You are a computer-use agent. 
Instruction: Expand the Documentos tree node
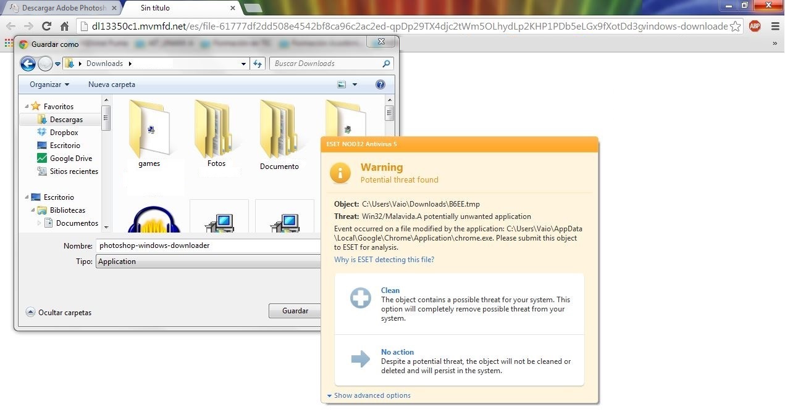click(40, 223)
